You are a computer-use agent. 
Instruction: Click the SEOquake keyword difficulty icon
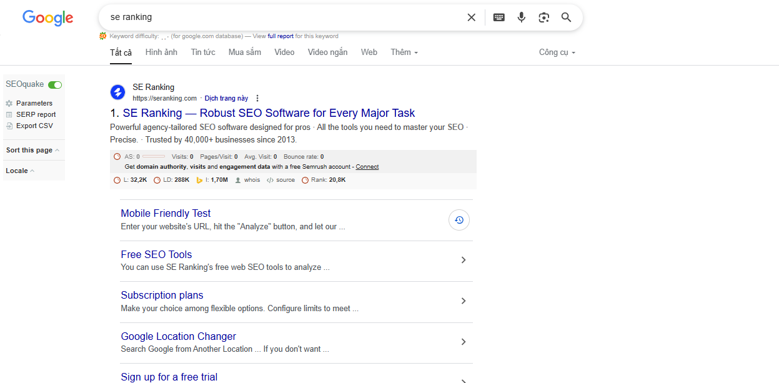pyautogui.click(x=103, y=36)
